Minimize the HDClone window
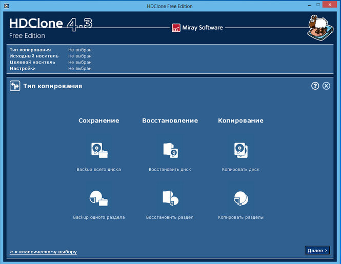Viewport: 341px width, 264px height. (309, 5)
